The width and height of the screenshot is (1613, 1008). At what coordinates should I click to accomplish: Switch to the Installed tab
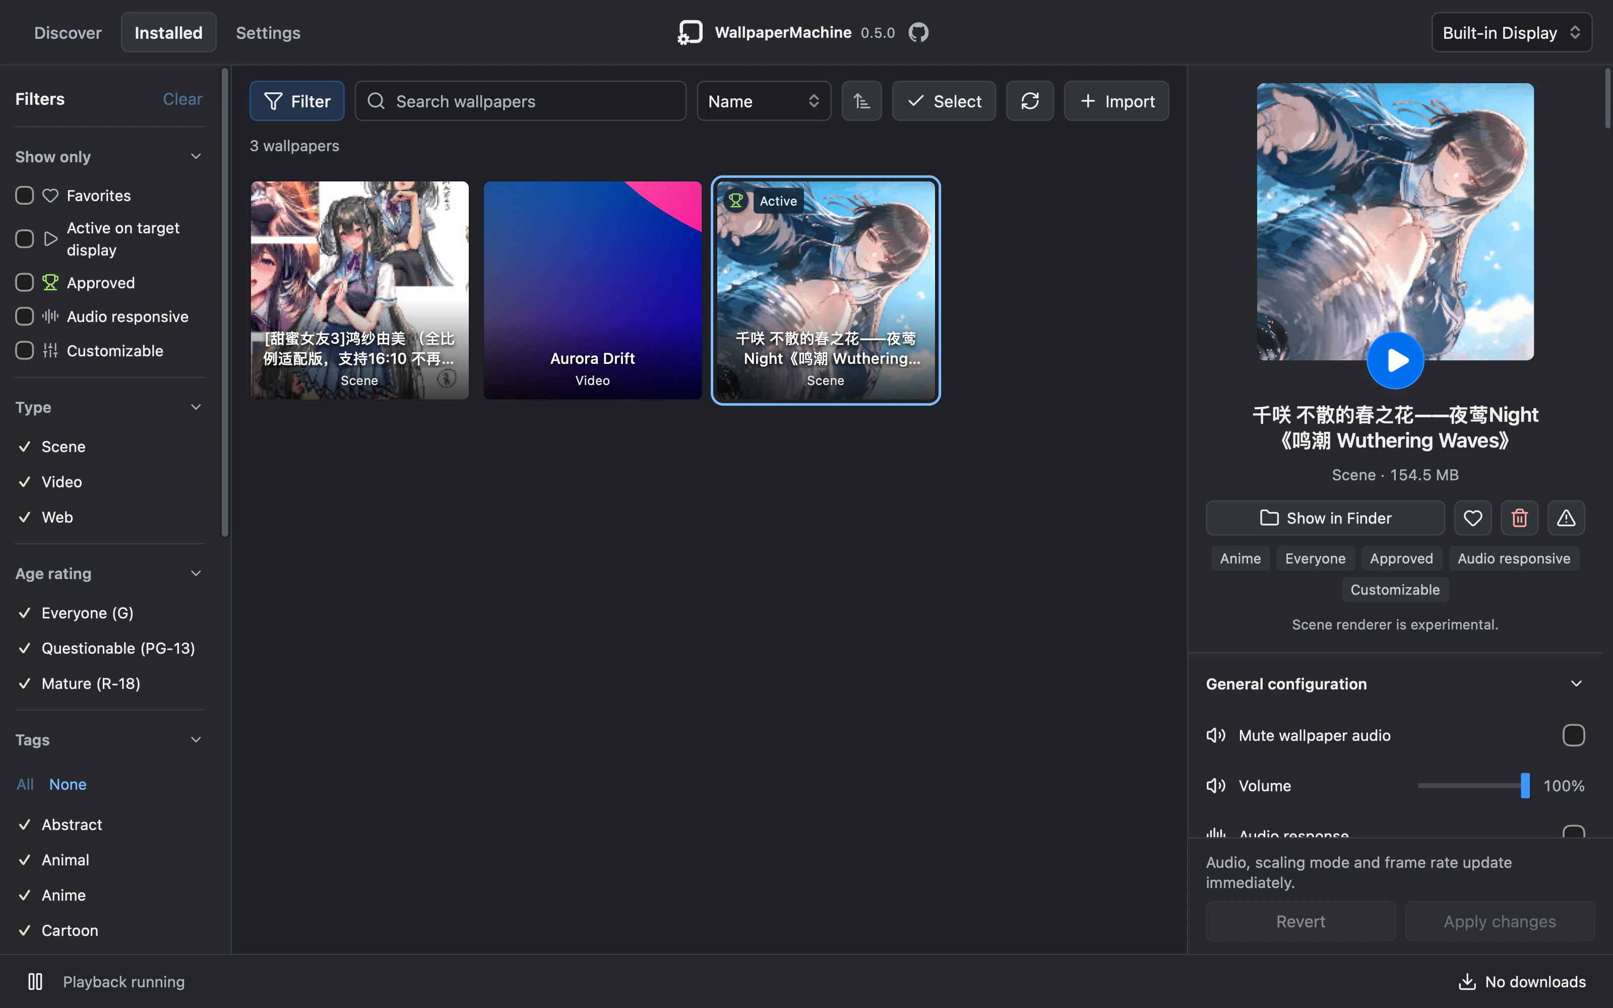[169, 32]
